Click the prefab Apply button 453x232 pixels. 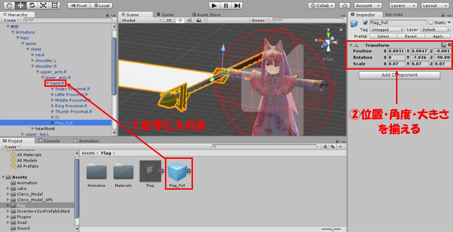tap(438, 36)
